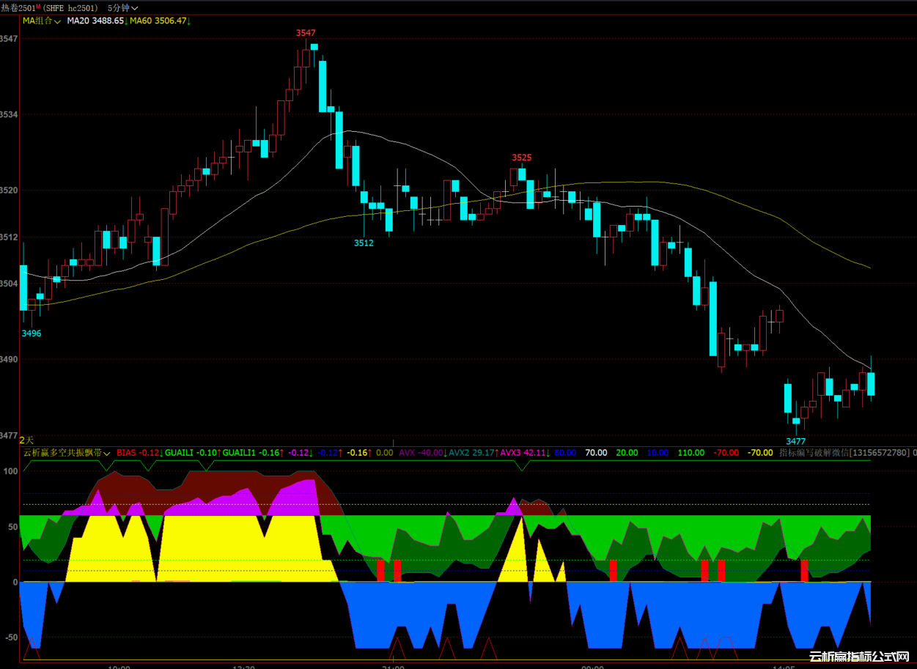Open the 云析赢多空共振飘带 indicator dropdown

[x=67, y=453]
